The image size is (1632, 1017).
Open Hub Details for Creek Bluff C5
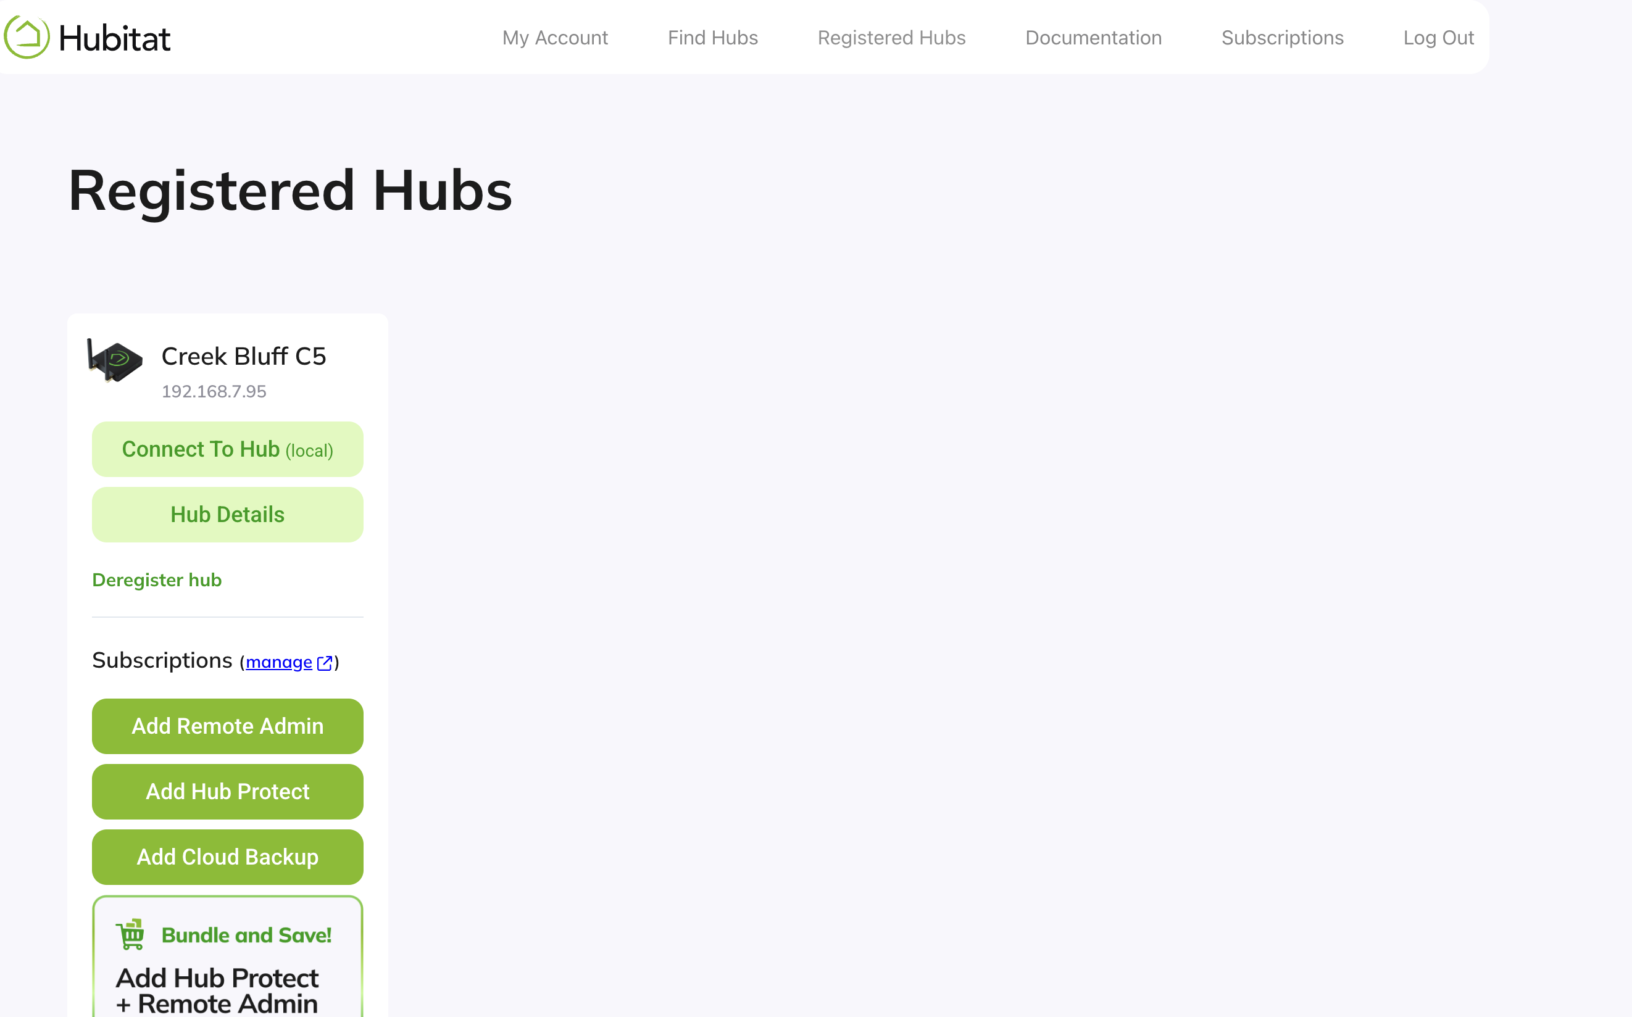[x=227, y=514]
